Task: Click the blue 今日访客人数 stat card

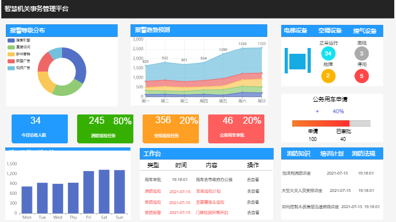Action: [x=39, y=129]
